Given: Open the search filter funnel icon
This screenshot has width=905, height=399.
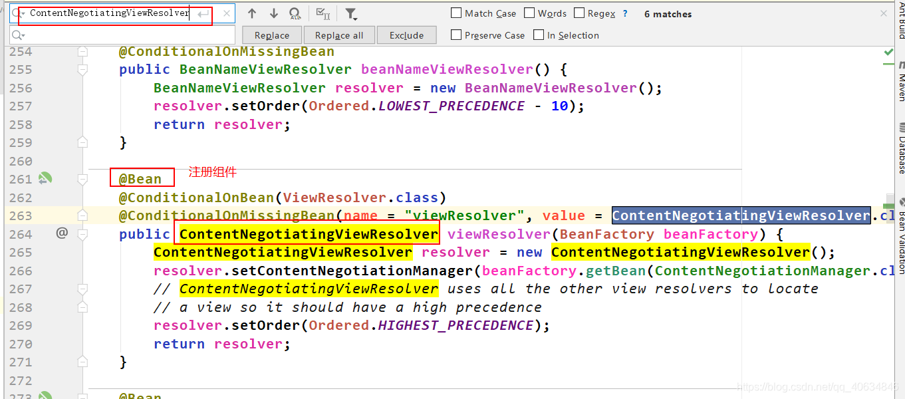Looking at the screenshot, I should pos(351,14).
